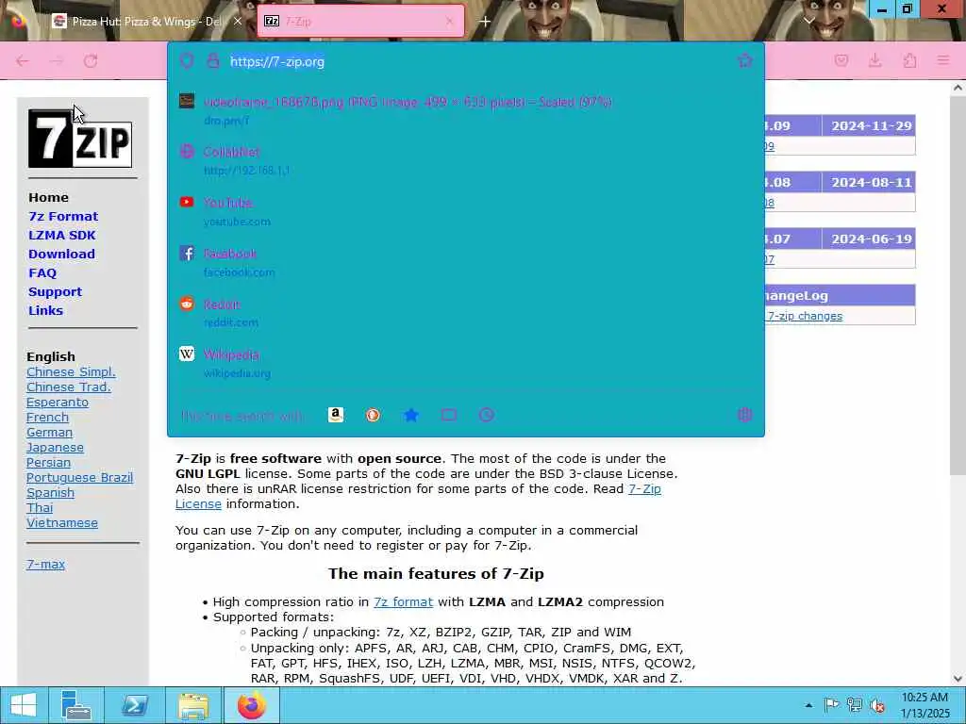Switch language to Chinese Simpl.
Screen dimensions: 966x724
(x=71, y=371)
